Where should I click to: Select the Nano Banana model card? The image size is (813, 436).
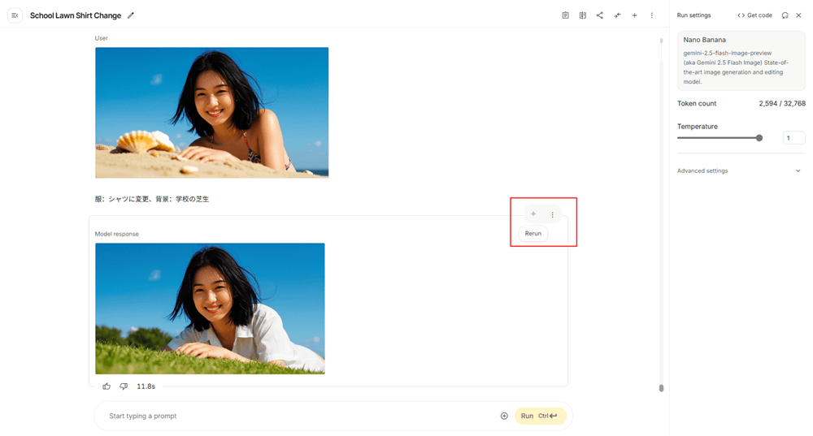[x=741, y=62]
